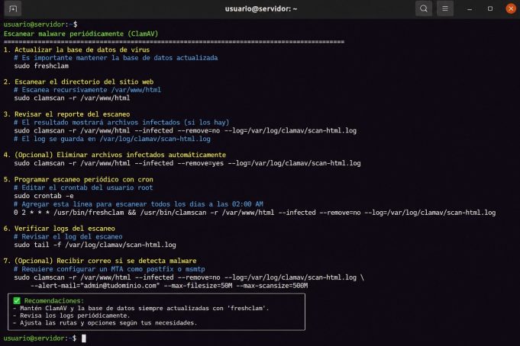520x346 pixels.
Task: Click heading '4. (Opcional) Eliminar archivos infectados automáticamente'
Action: click(x=115, y=155)
